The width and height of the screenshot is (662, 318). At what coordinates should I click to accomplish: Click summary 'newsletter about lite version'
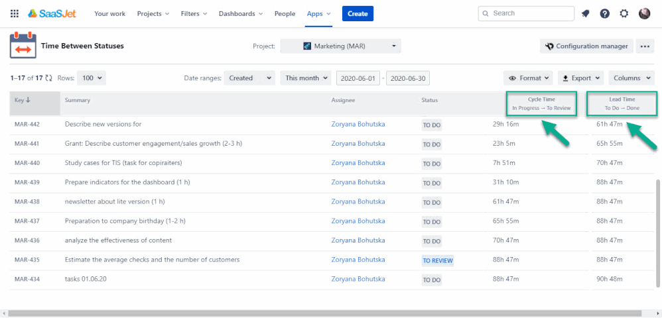[x=115, y=201]
